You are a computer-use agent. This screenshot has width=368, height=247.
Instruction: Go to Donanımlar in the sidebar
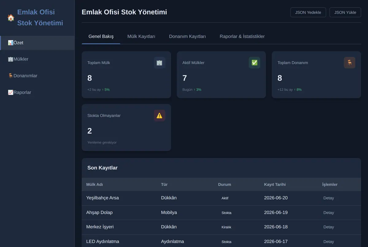point(37,76)
